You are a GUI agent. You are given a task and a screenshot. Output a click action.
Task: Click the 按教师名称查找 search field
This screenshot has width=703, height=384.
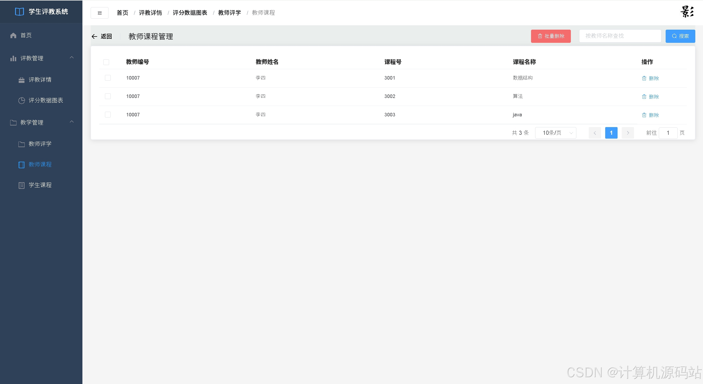click(x=620, y=36)
